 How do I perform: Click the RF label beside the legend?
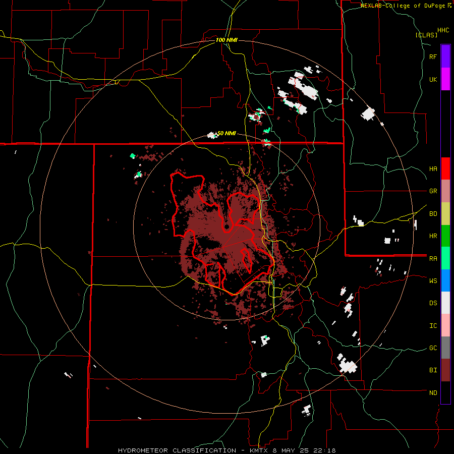pos(433,56)
